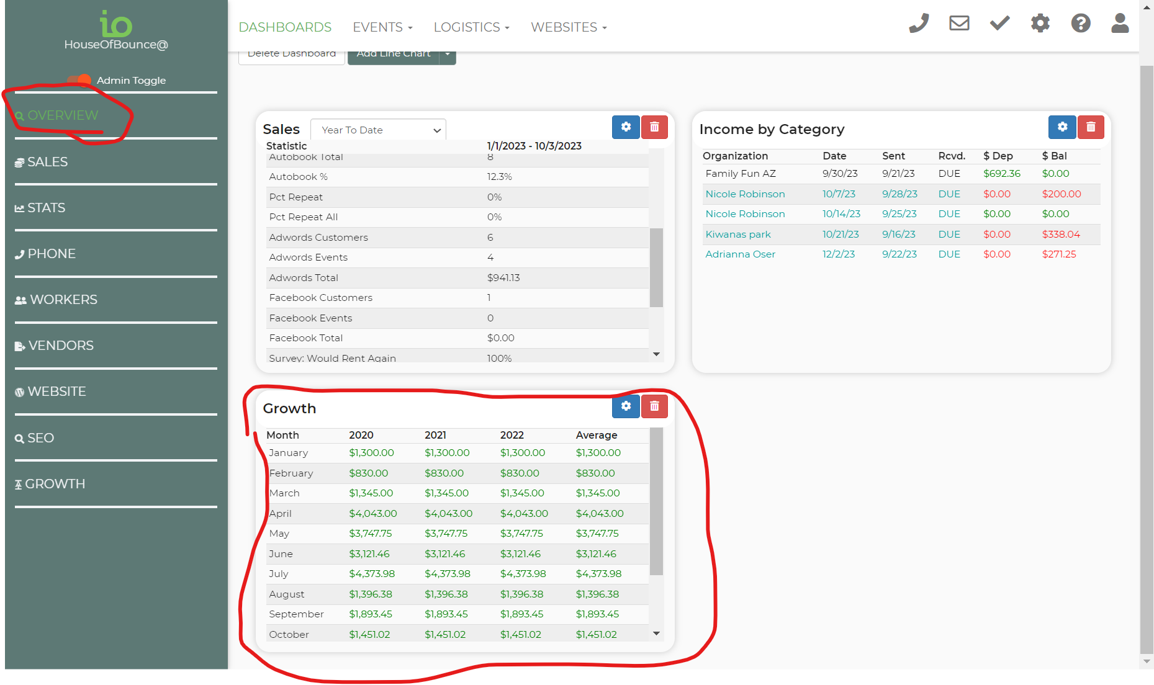1154x685 pixels.
Task: Select Workers in the sidebar
Action: coord(63,300)
